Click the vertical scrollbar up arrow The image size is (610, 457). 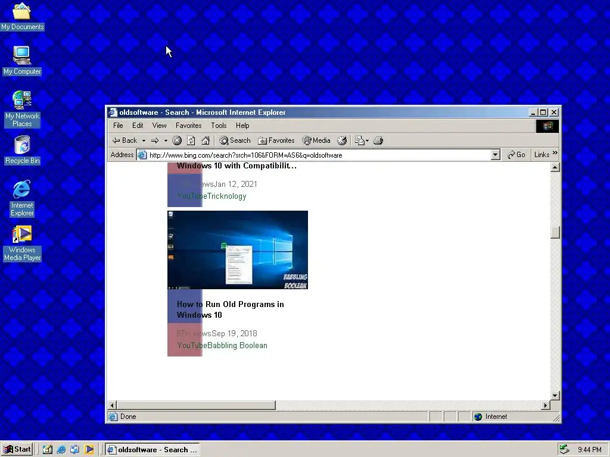(x=555, y=167)
